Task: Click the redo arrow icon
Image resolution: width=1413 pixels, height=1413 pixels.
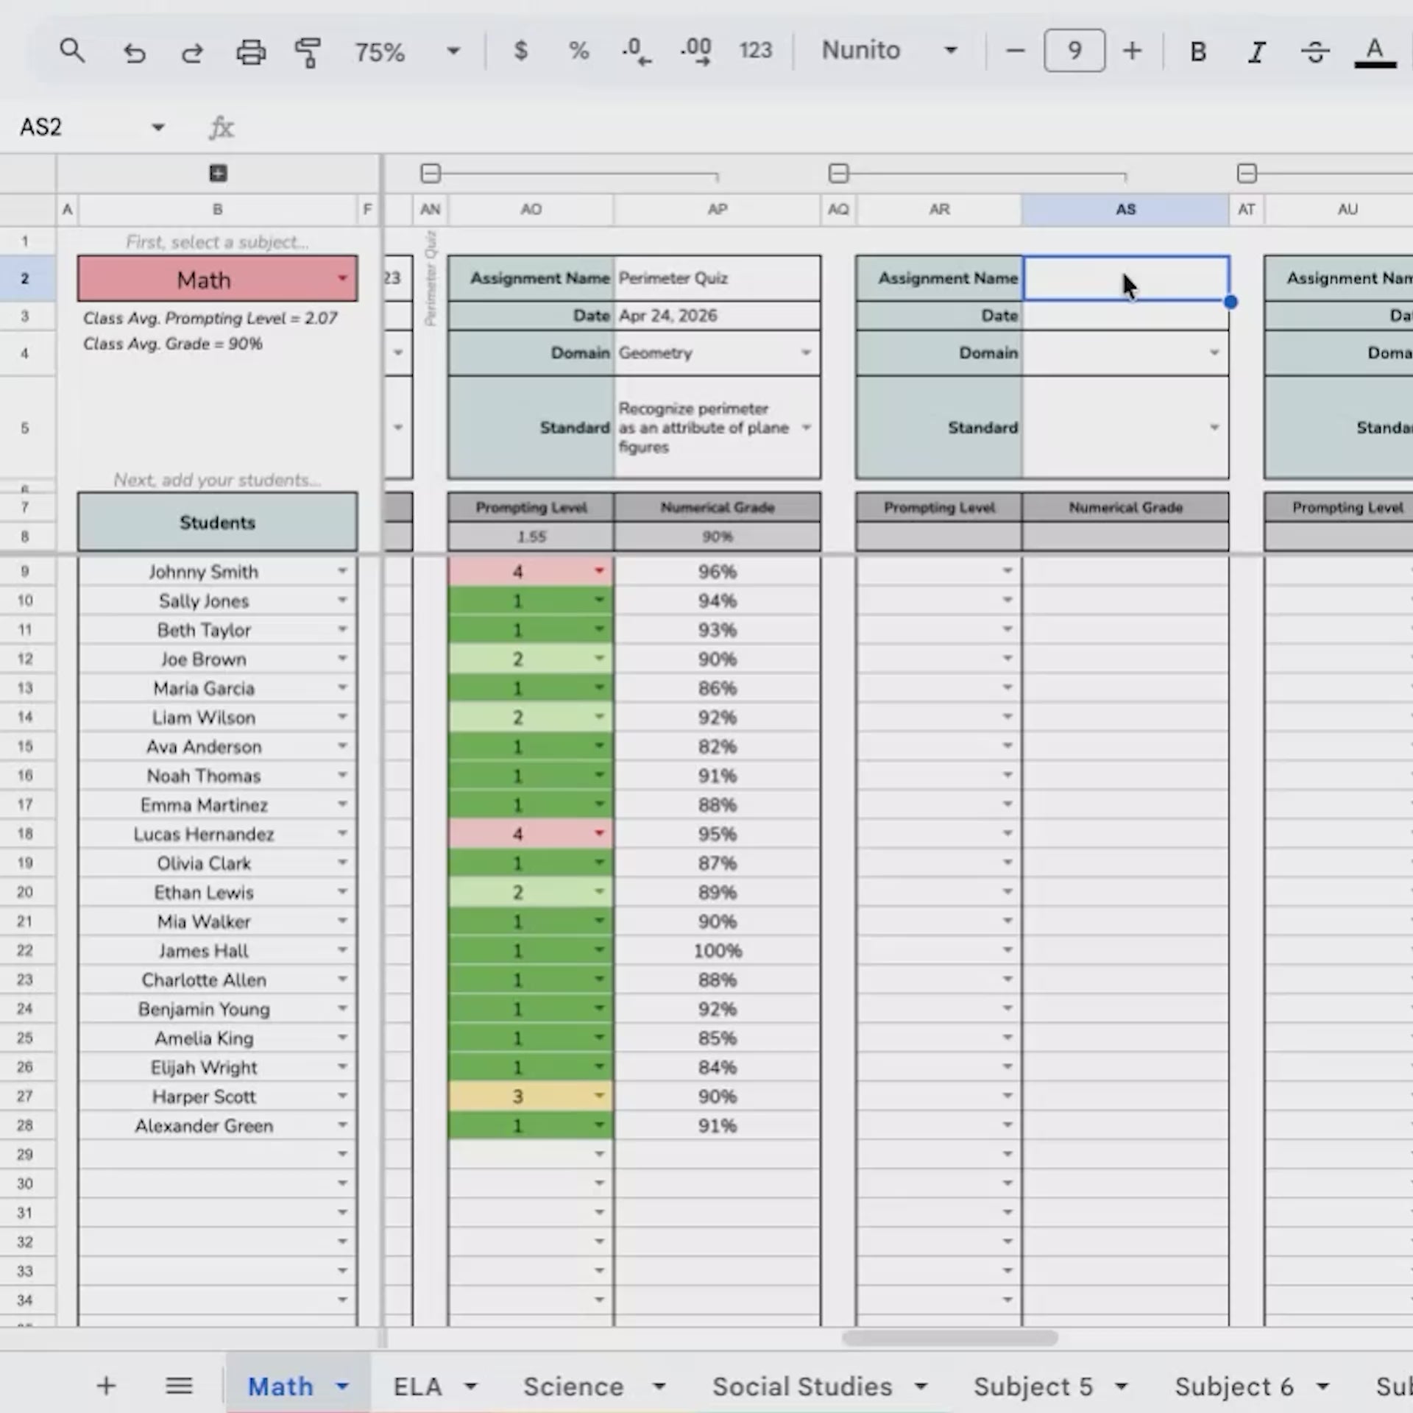Action: tap(192, 52)
